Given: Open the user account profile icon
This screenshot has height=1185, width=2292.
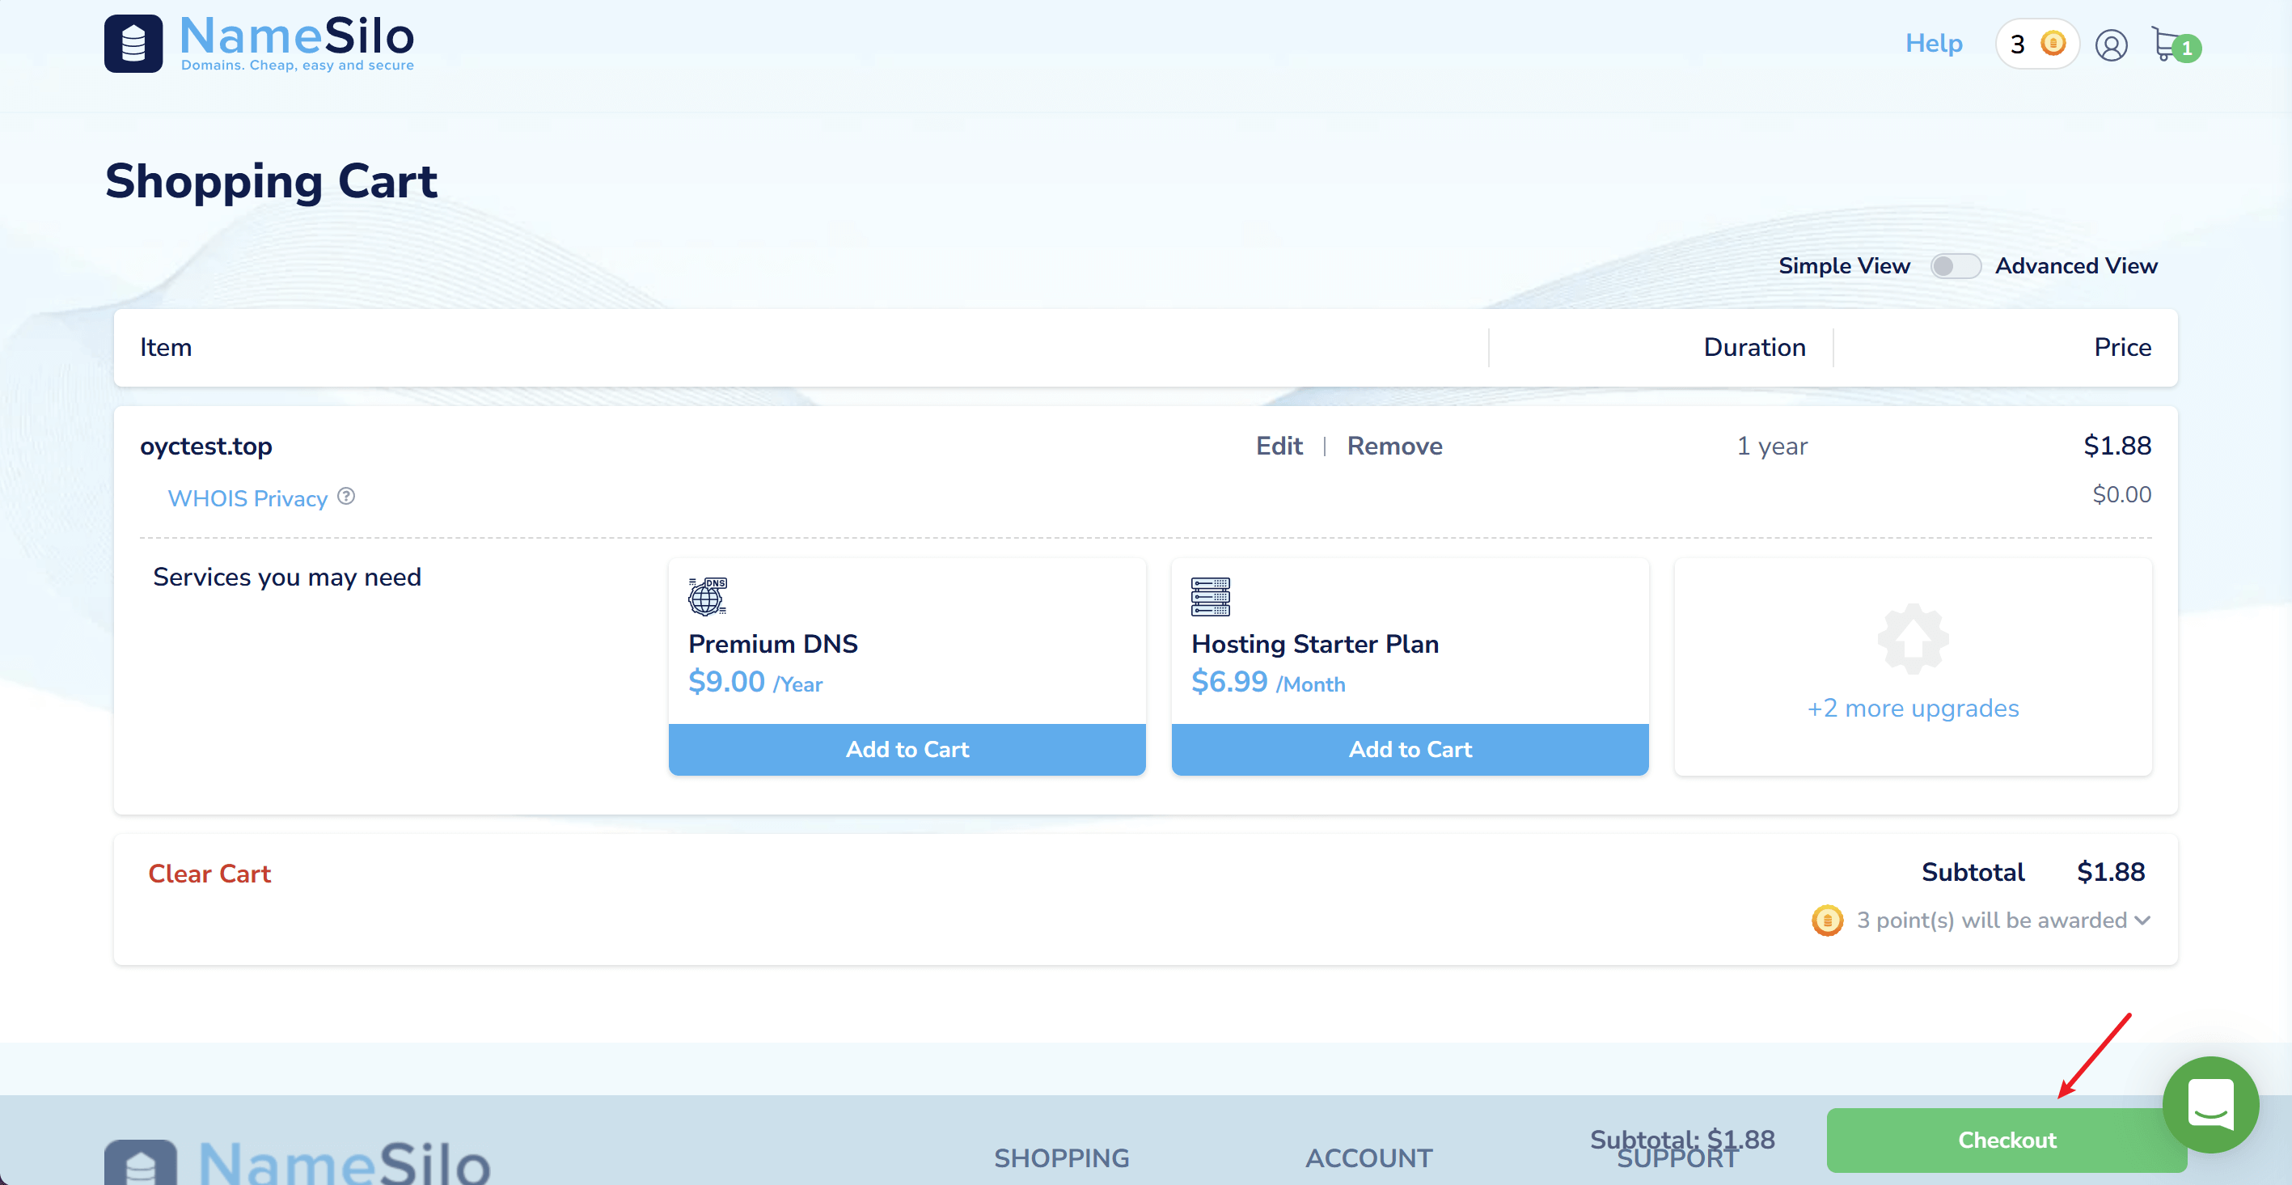Looking at the screenshot, I should click(2111, 44).
